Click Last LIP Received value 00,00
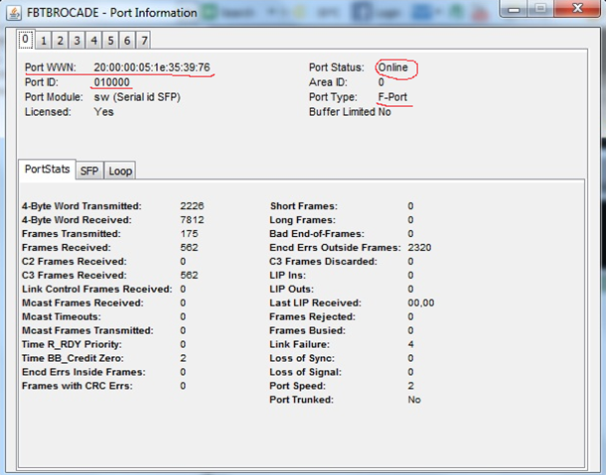Image resolution: width=606 pixels, height=475 pixels. [x=421, y=302]
